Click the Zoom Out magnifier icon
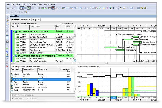Image resolution: width=162 pixels, height=108 pixels. (124, 8)
